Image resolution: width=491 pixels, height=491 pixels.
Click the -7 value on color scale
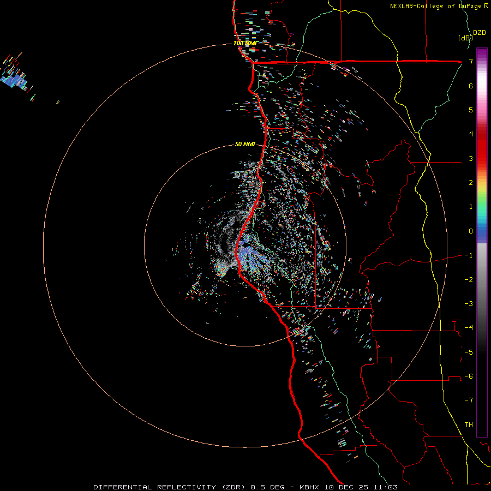coord(469,400)
